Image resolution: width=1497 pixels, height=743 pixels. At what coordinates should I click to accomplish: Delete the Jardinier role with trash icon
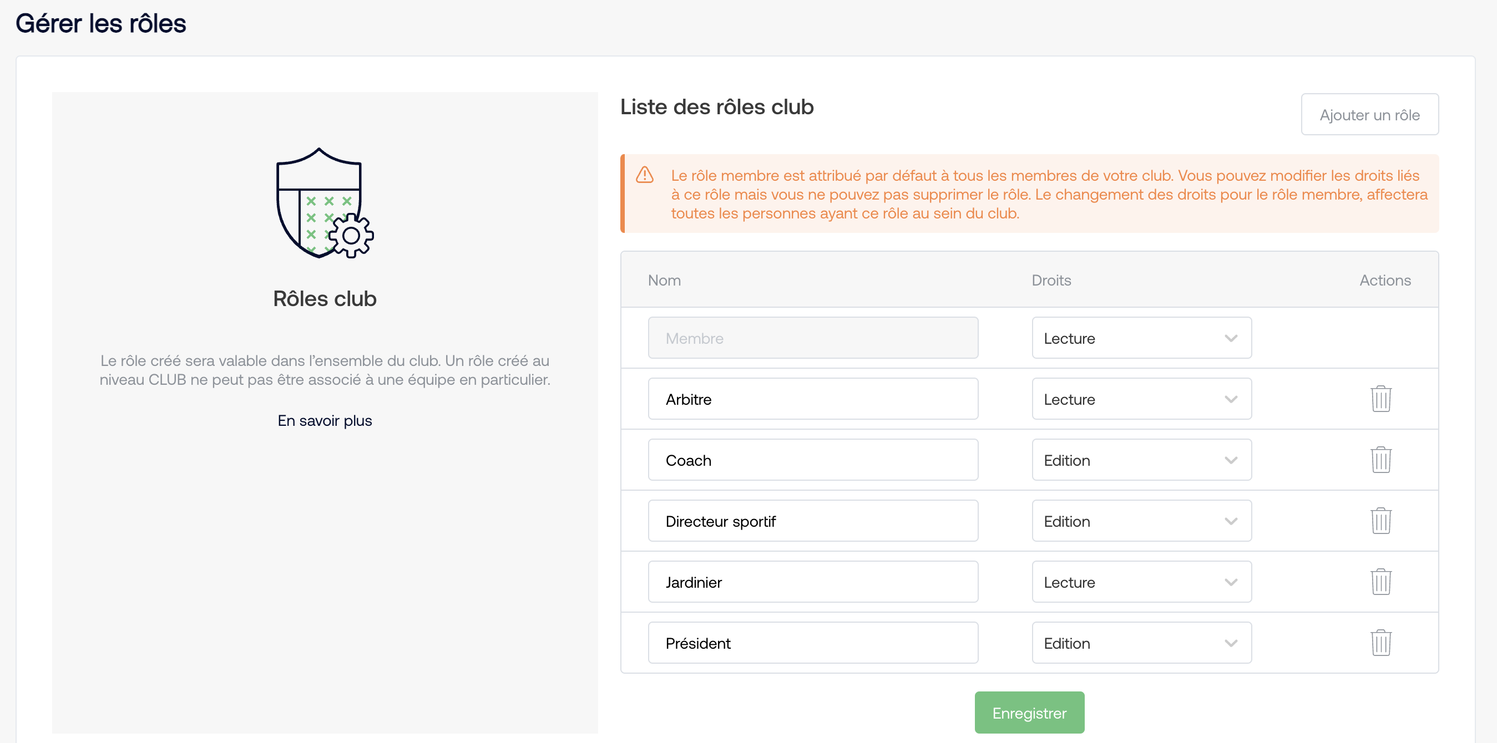(1381, 582)
